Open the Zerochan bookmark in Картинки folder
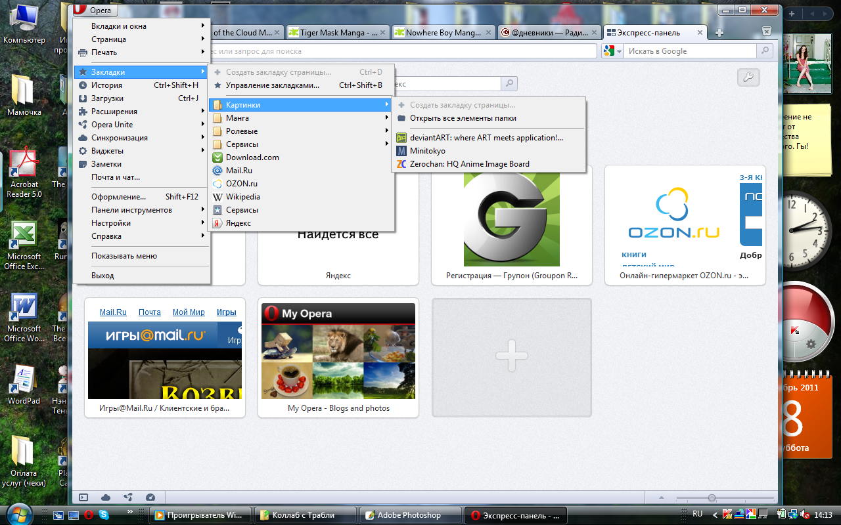841x525 pixels. pyautogui.click(x=469, y=164)
